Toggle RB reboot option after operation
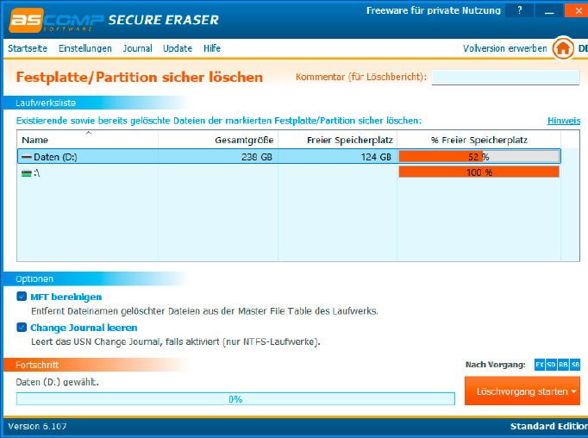The image size is (588, 438). (563, 365)
